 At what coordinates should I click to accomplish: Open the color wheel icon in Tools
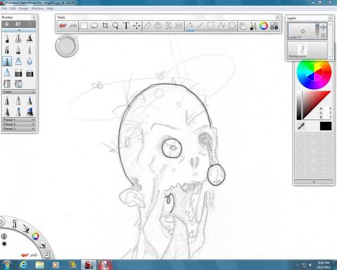(264, 26)
